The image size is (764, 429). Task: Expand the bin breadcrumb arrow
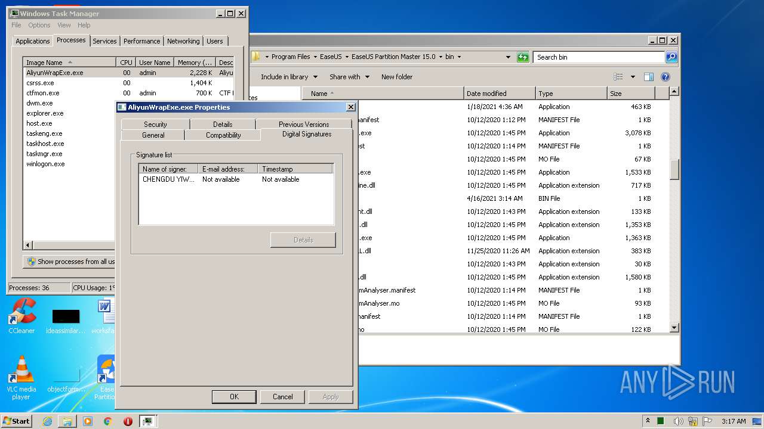pos(459,57)
